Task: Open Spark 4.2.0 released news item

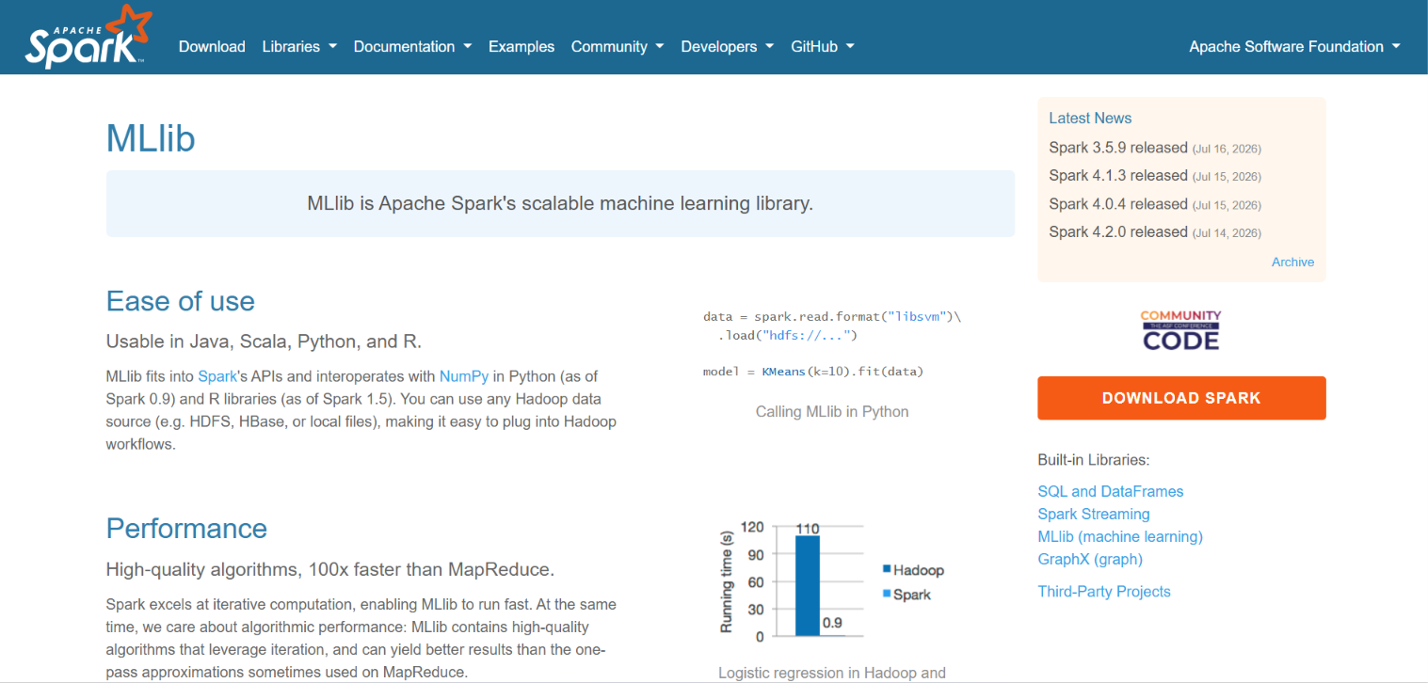Action: click(x=1118, y=232)
